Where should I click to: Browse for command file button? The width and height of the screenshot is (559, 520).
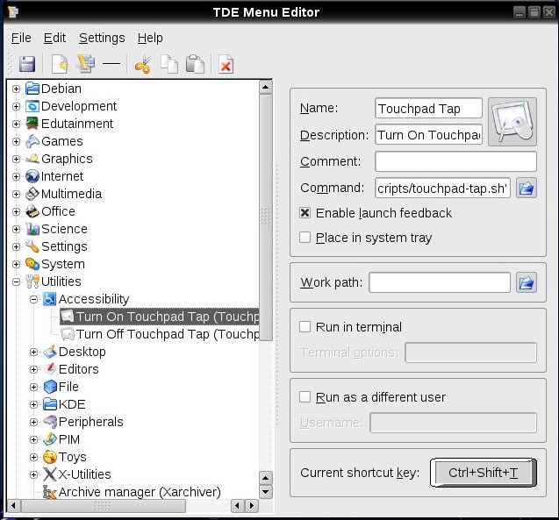click(x=527, y=188)
